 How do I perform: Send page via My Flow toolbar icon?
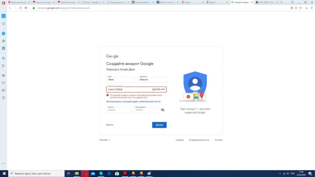[296, 8]
